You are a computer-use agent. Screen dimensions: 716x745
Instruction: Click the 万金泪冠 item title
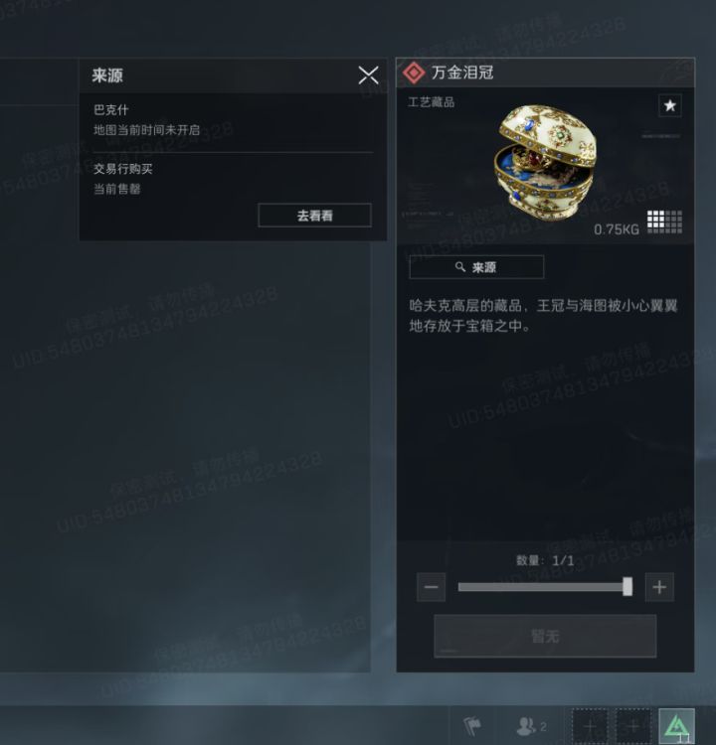click(x=462, y=73)
